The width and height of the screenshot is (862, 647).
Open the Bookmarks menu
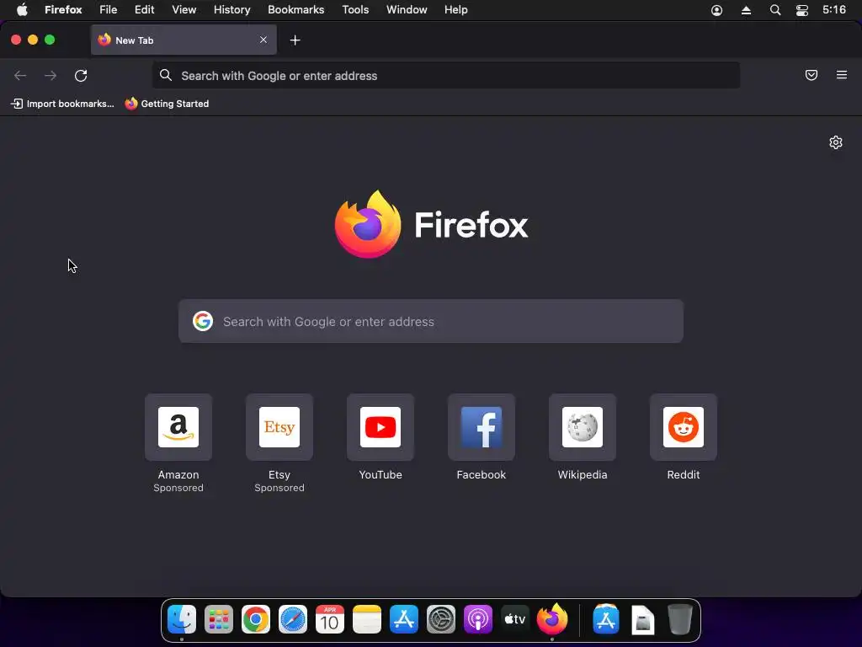(x=295, y=10)
